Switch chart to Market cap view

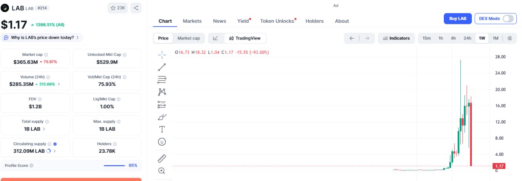(x=188, y=38)
